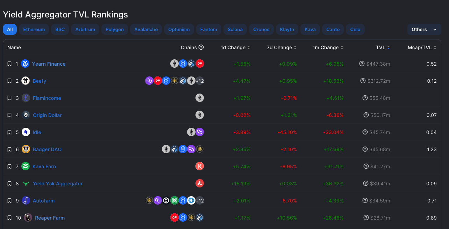The width and height of the screenshot is (449, 229).
Task: Toggle bookmark for Yield Yak Aggregator
Action: tap(9, 184)
